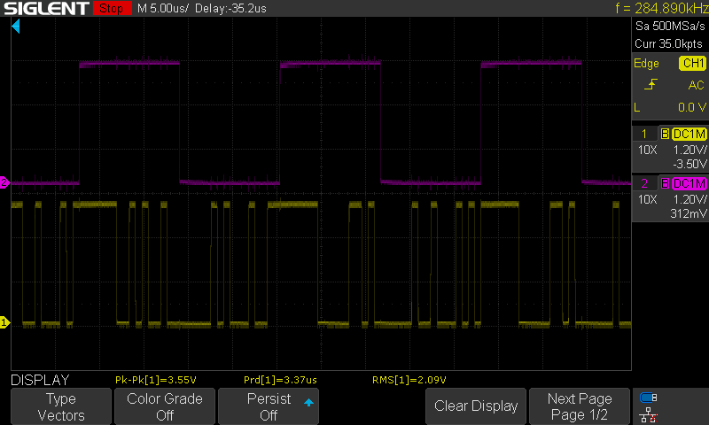Click channel 2 offset 312mV value

(x=689, y=213)
